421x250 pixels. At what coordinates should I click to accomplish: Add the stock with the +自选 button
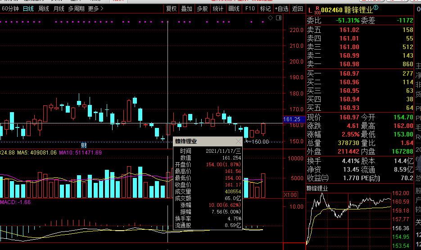281,9
